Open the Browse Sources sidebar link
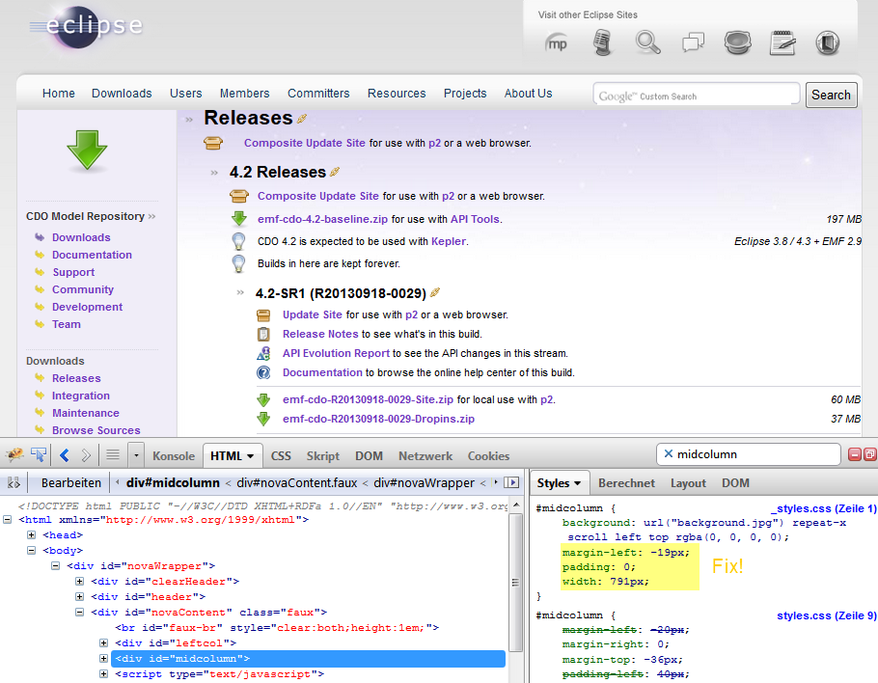Image resolution: width=878 pixels, height=683 pixels. pos(96,430)
